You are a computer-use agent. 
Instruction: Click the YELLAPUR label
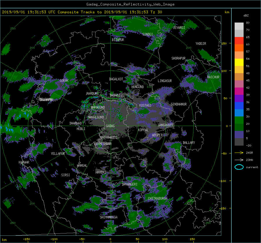58,154
